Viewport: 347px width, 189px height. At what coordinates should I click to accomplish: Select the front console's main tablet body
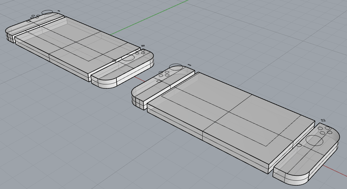click(231, 122)
